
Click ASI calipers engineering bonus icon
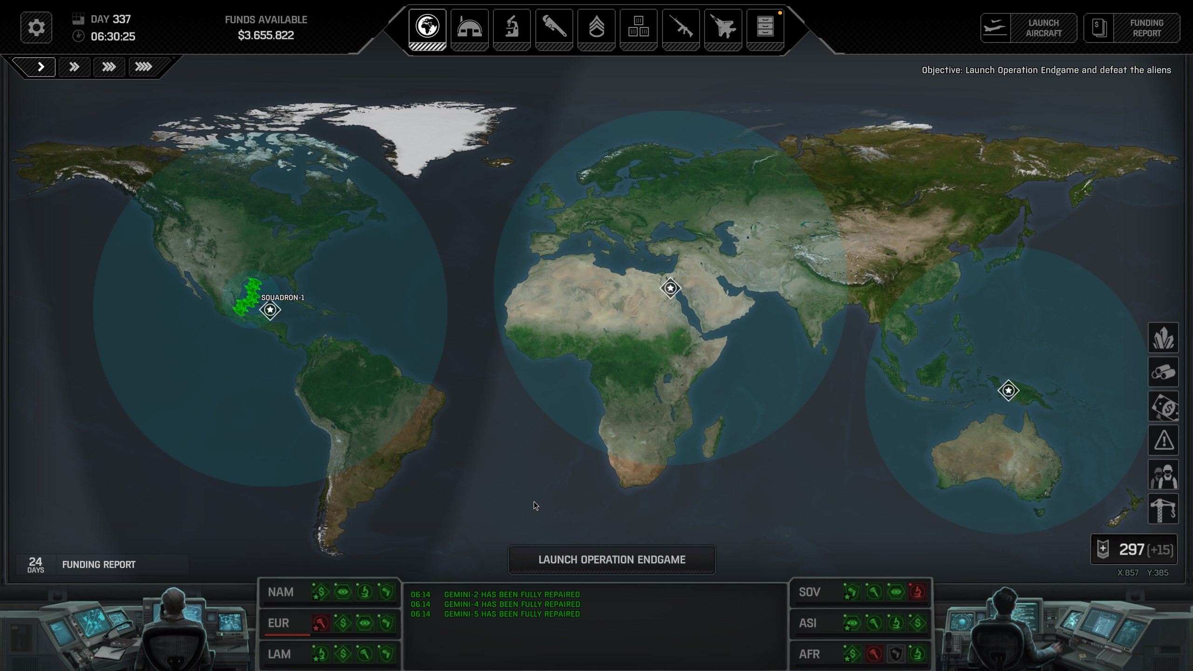[874, 623]
